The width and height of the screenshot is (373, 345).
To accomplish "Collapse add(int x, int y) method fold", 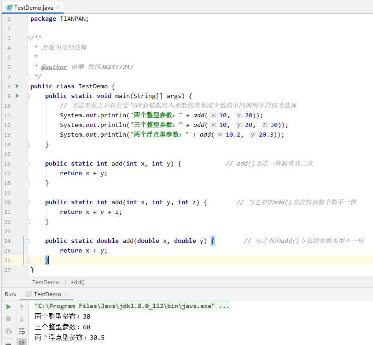I will [28, 164].
